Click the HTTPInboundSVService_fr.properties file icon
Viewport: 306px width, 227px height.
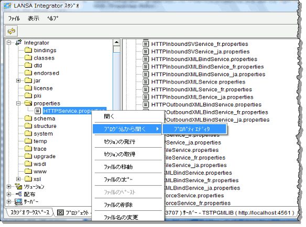coord(145,44)
